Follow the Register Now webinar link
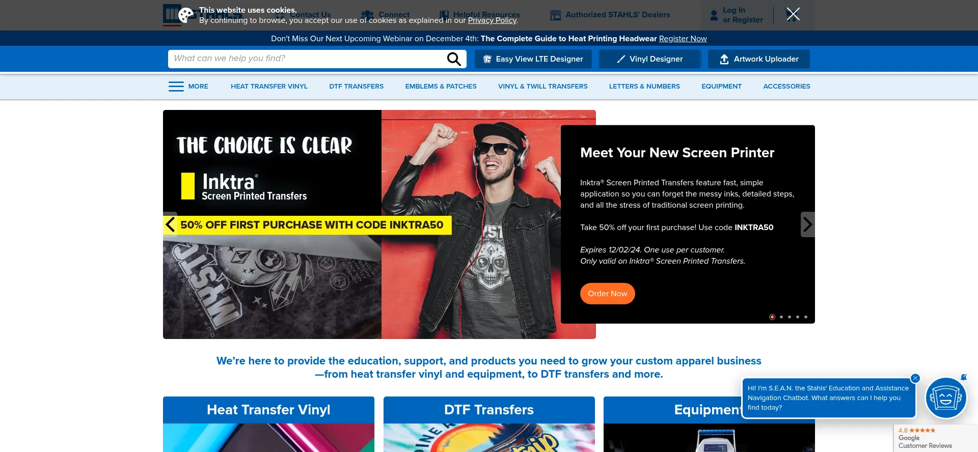Screen dimensions: 978x452 tap(683, 39)
